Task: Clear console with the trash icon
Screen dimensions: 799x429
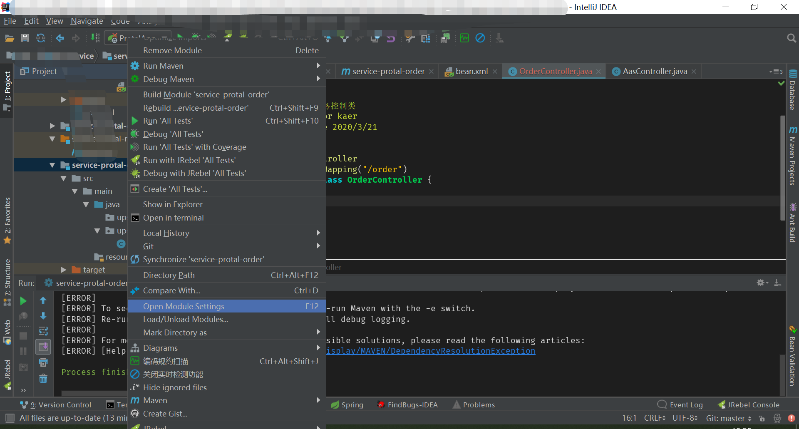Action: (43, 378)
